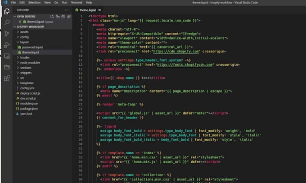Open the cdn.shopify.com link on line 9
Viewport: 306px width, 183px height.
[176, 51]
